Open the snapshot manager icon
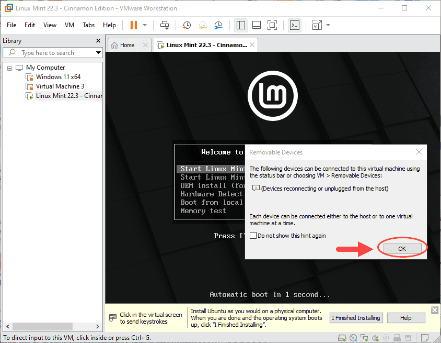The image size is (441, 343). click(218, 25)
